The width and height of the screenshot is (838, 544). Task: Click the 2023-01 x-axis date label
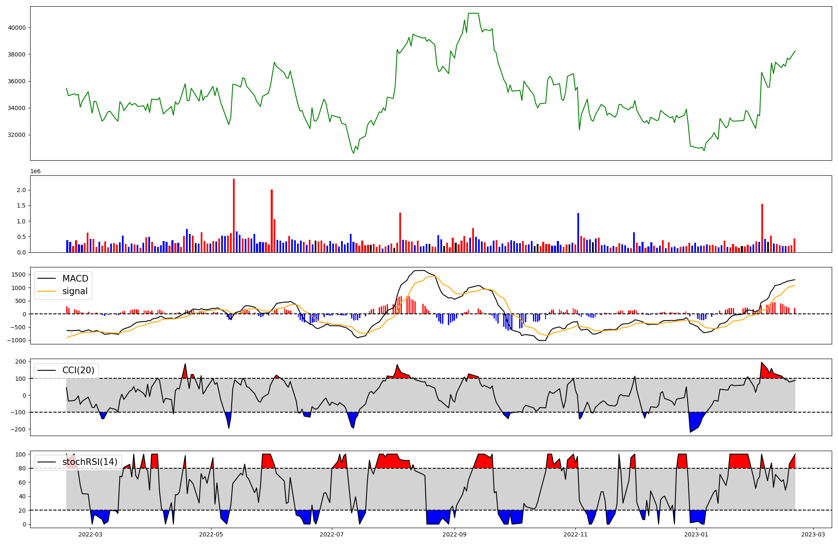click(696, 534)
